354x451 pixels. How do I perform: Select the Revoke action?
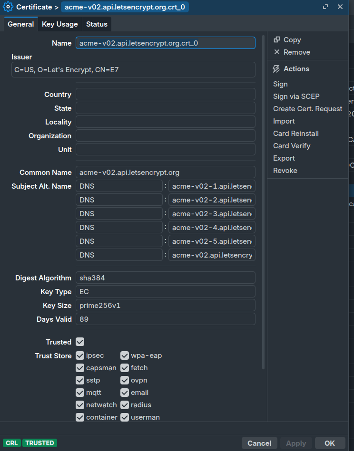pyautogui.click(x=285, y=171)
